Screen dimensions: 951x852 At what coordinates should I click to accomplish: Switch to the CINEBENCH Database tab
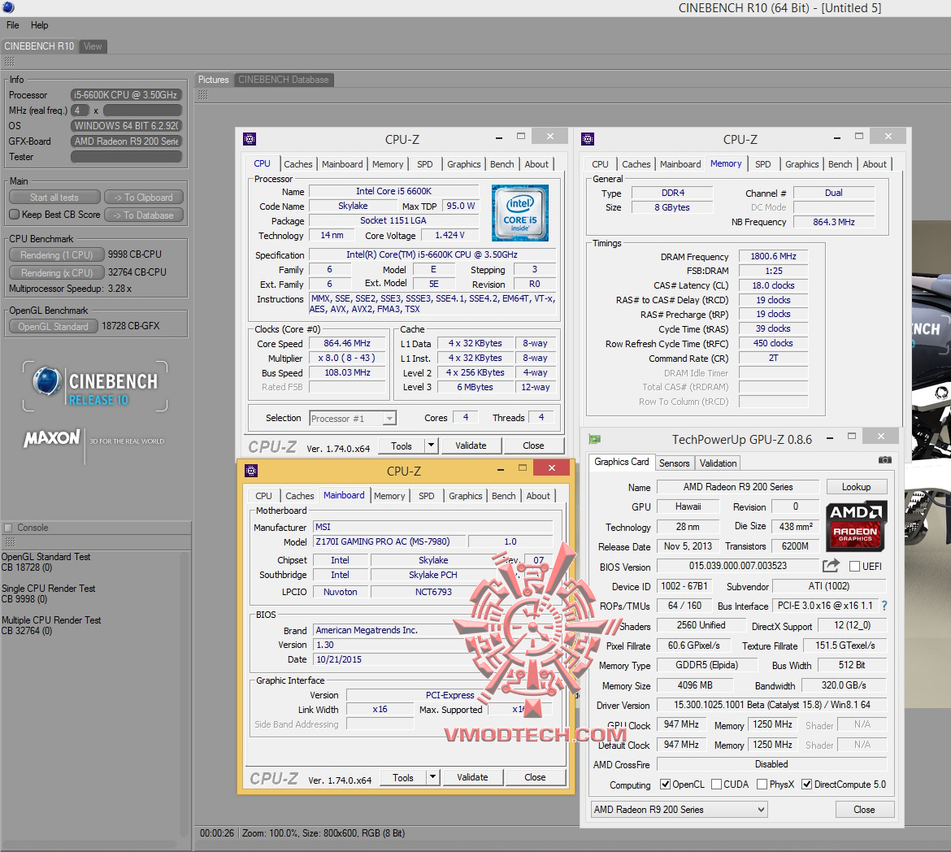coord(283,80)
